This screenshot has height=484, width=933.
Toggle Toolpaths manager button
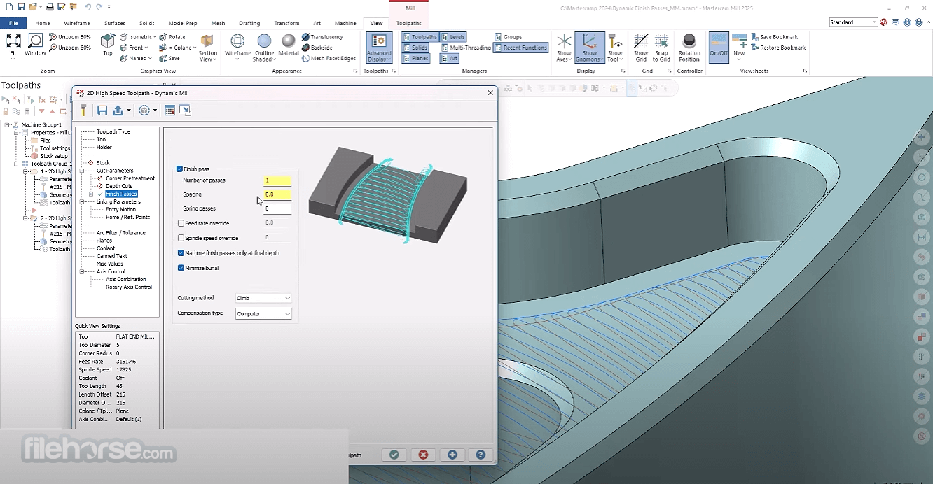point(420,37)
